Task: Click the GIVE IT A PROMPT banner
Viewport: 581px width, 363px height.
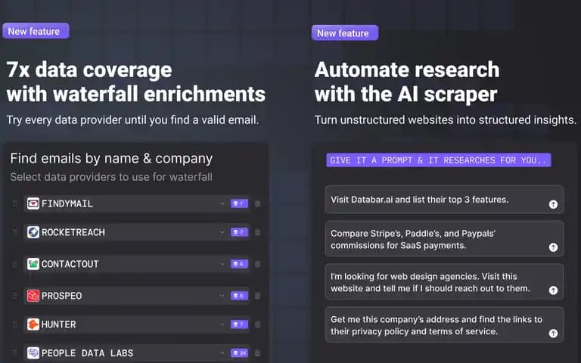Action: (438, 160)
